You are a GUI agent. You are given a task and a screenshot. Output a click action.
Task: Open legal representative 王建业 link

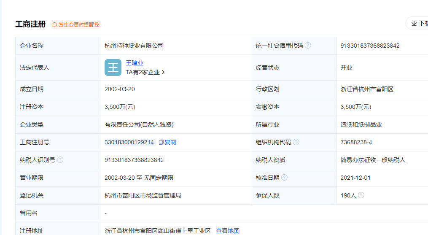pyautogui.click(x=135, y=63)
